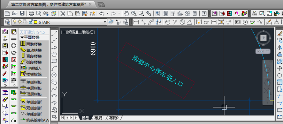Image resolution: width=283 pixels, height=124 pixels.
Task: Select the Rectangle draw tool
Action: click(54, 61)
